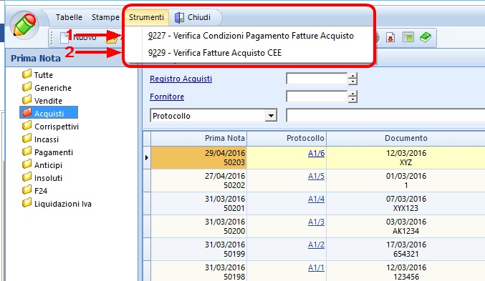The width and height of the screenshot is (485, 281).
Task: Open protocol link A1/3
Action: click(x=316, y=222)
